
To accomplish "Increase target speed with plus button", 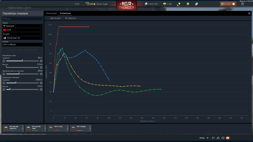I will coord(41,61).
